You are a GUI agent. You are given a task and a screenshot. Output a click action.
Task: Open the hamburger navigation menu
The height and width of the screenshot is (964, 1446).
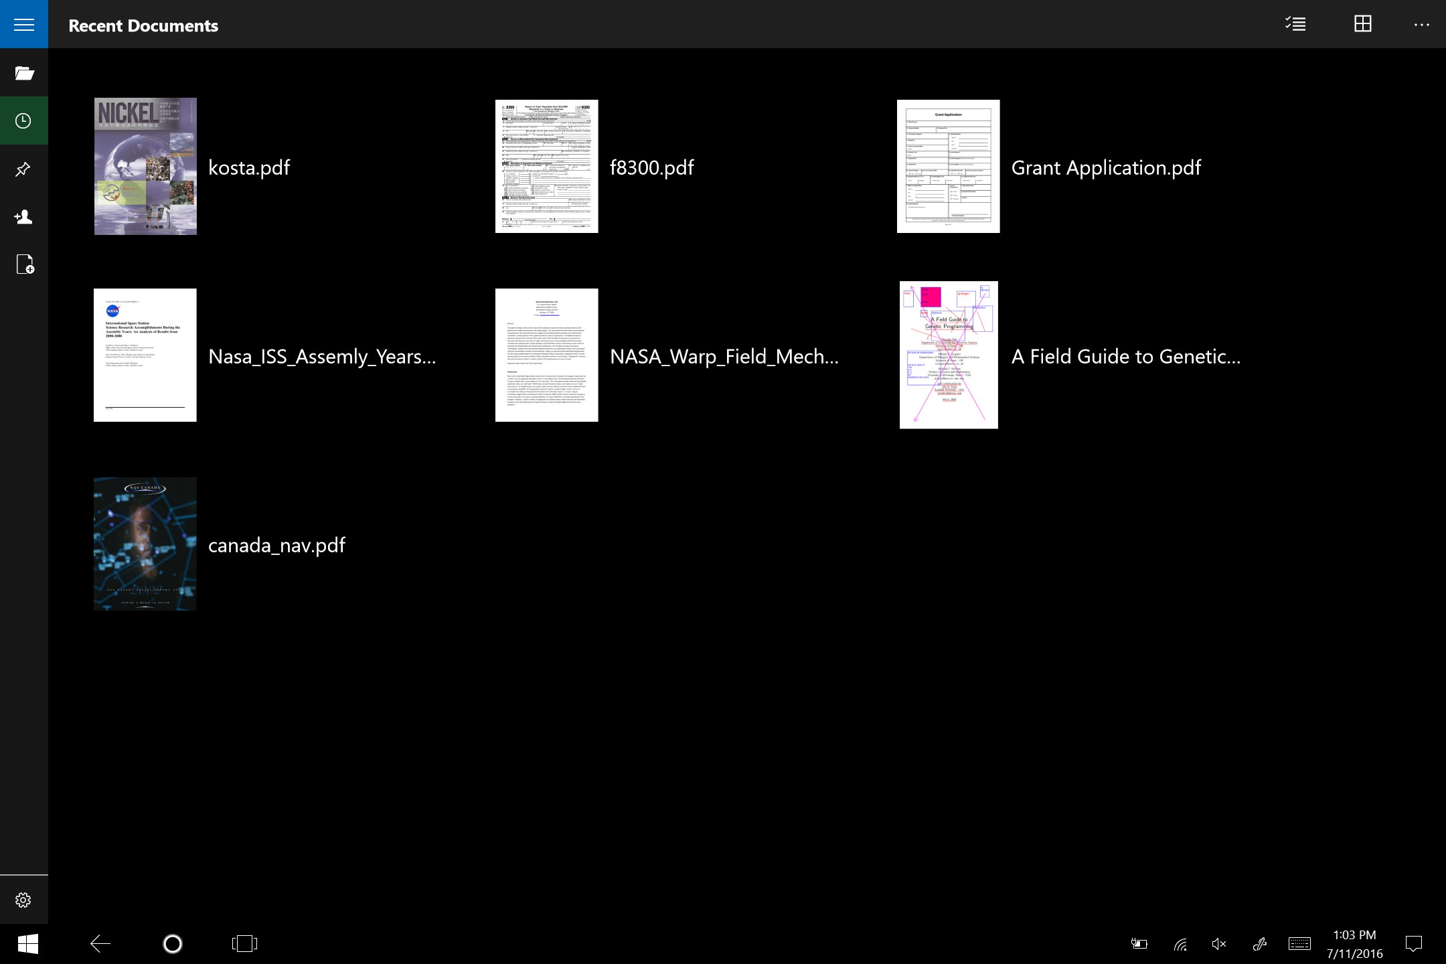click(x=24, y=25)
